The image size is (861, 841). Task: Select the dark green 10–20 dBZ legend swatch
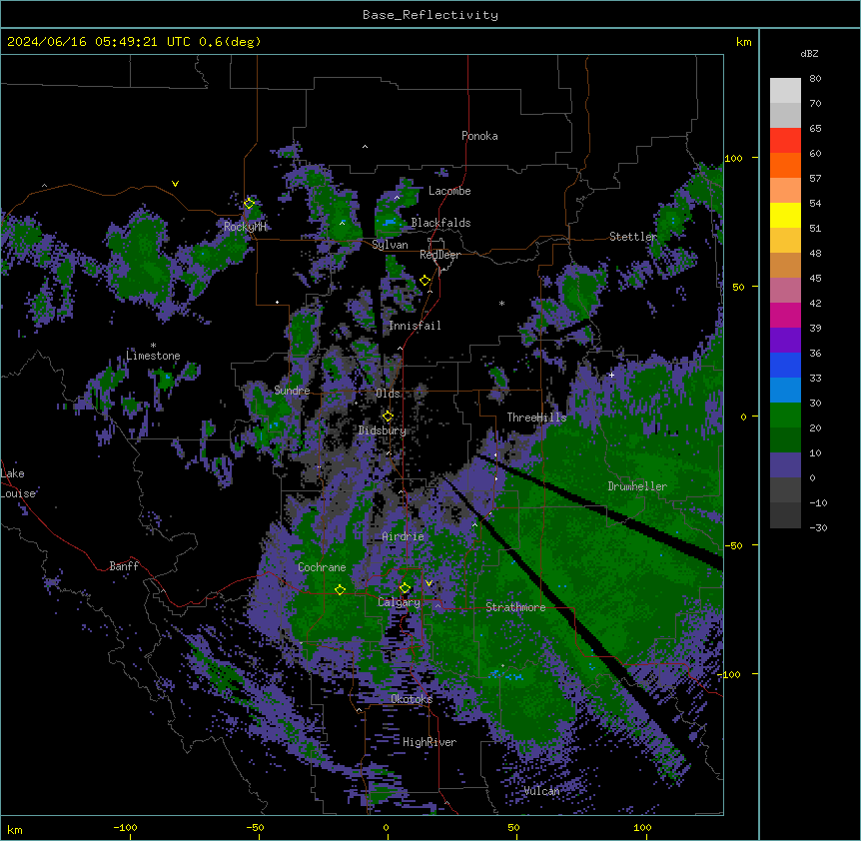pos(785,440)
